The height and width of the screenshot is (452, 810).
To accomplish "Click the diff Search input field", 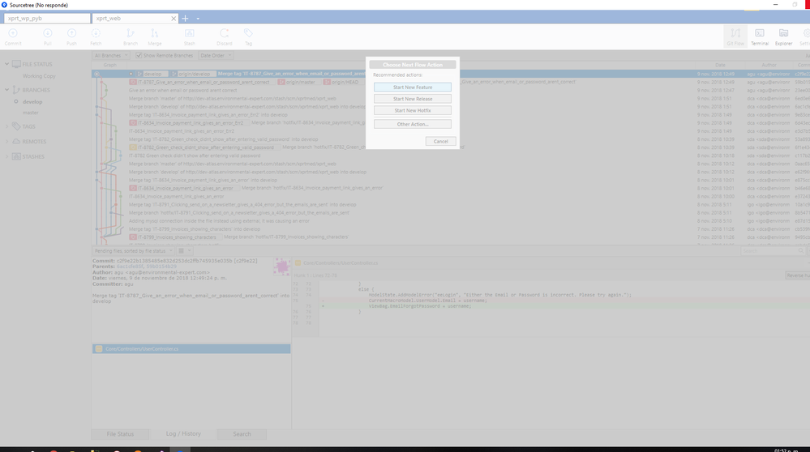I will (773, 251).
